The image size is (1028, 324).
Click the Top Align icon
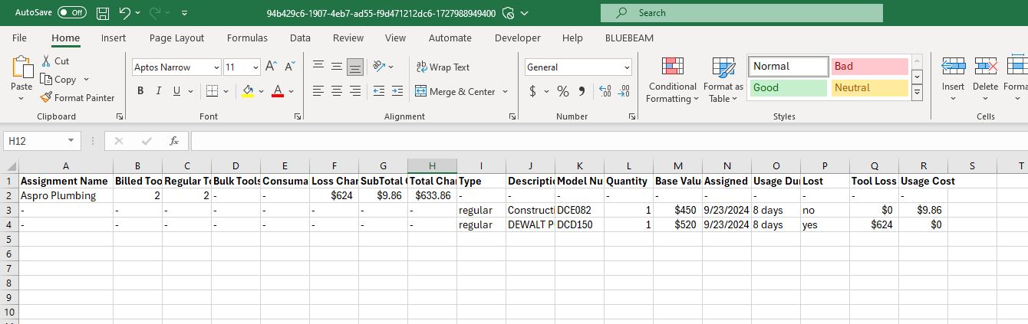click(318, 67)
